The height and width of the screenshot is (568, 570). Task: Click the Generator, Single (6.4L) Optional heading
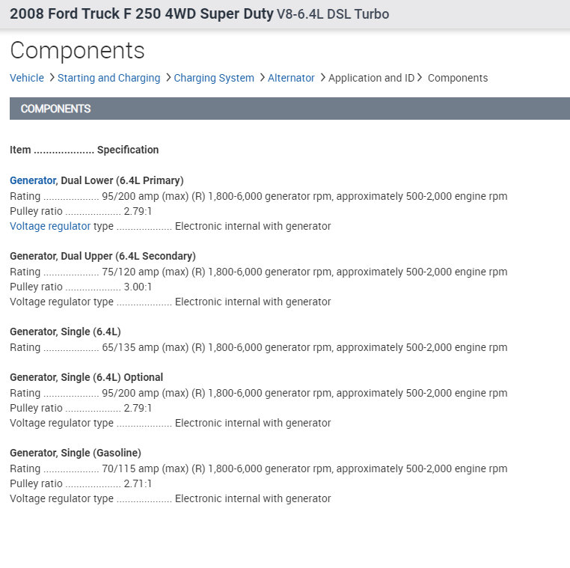[86, 377]
